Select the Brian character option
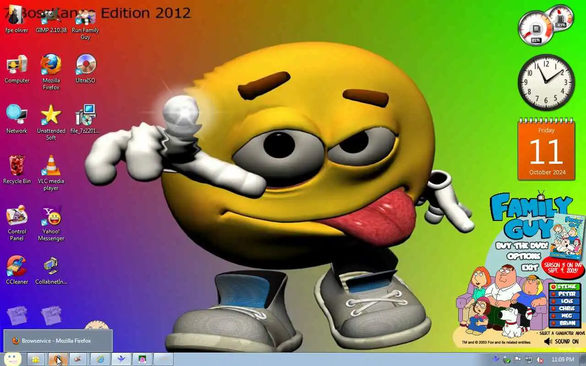This screenshot has height=366, width=586. (x=564, y=323)
